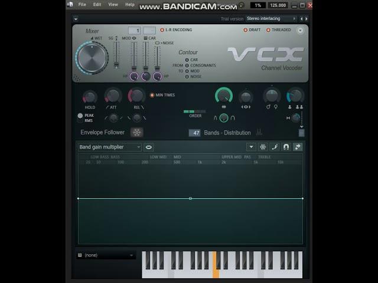The width and height of the screenshot is (378, 283).
Task: Switch the PEAK/RMS detection switch
Action: click(x=80, y=118)
